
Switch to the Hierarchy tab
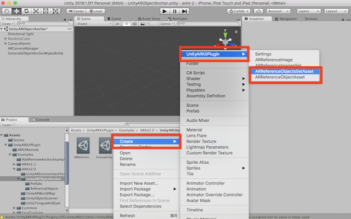pos(14,19)
